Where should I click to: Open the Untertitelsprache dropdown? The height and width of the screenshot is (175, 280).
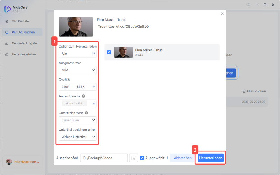coord(78,120)
